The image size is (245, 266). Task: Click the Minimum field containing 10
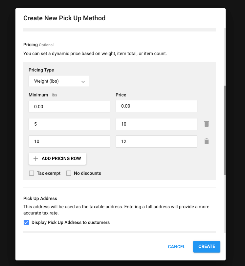pos(69,142)
